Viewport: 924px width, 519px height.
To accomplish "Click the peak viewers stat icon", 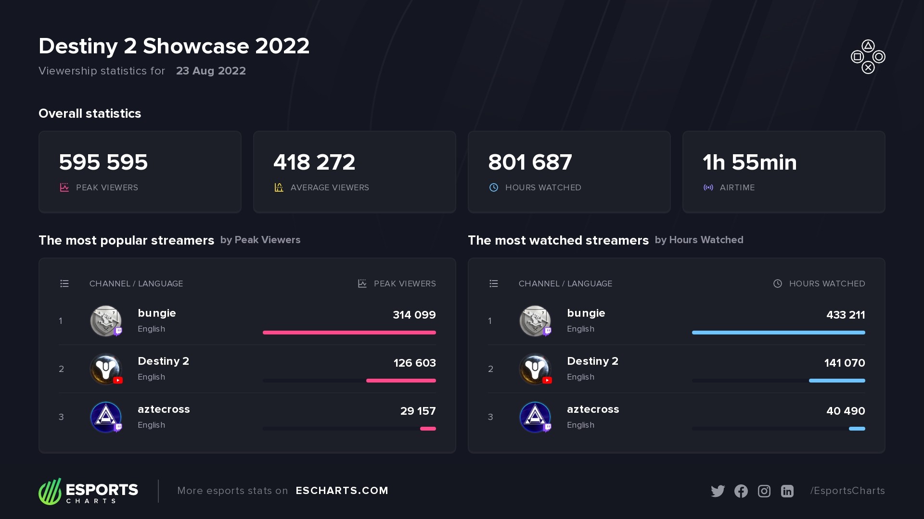I will 65,187.
